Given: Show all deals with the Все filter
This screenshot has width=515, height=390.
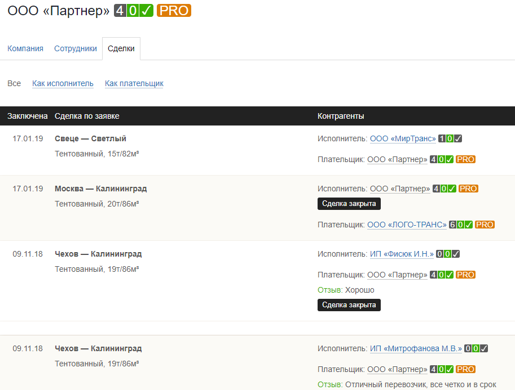Looking at the screenshot, I should pyautogui.click(x=14, y=83).
